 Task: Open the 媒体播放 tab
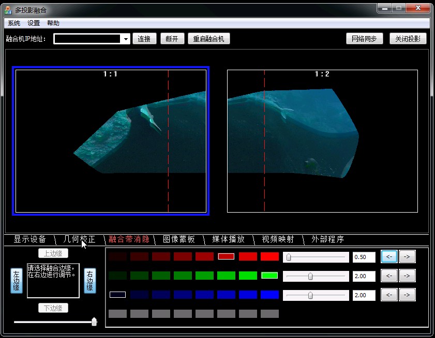228,239
